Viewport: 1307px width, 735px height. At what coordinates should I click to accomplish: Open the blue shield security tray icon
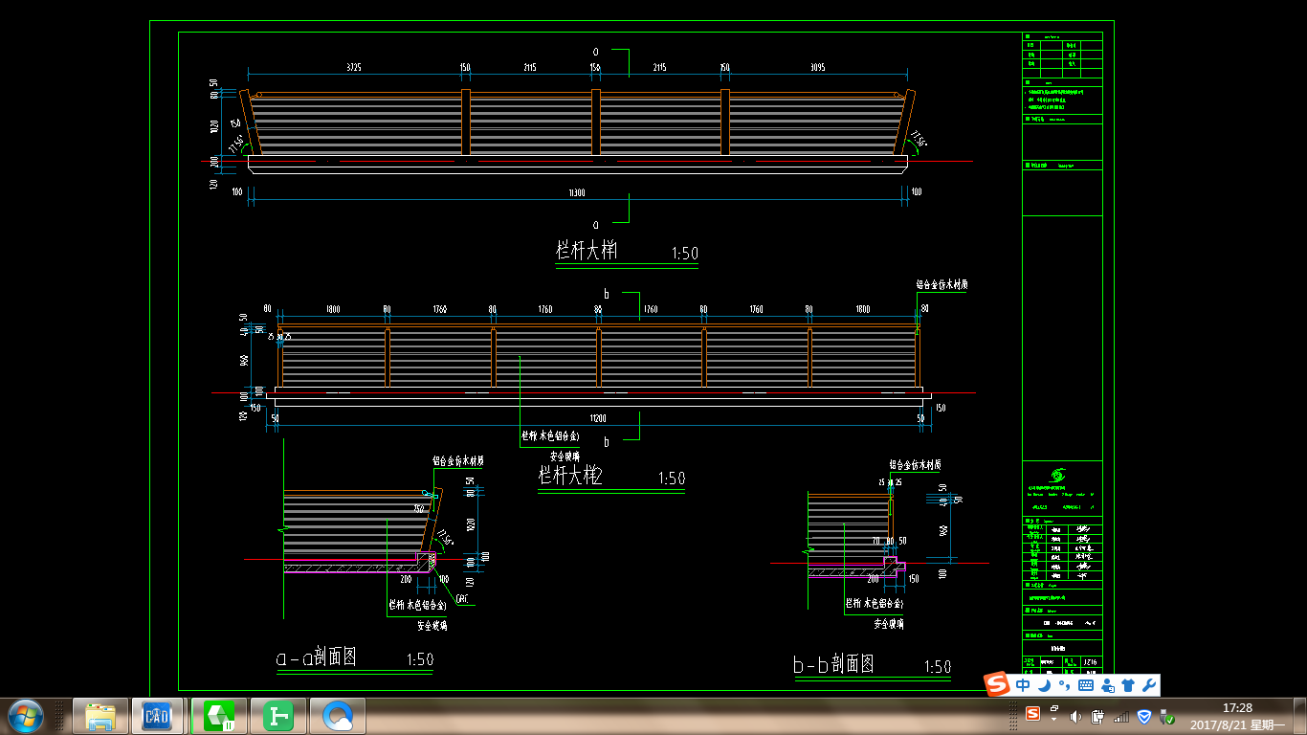tap(1142, 716)
